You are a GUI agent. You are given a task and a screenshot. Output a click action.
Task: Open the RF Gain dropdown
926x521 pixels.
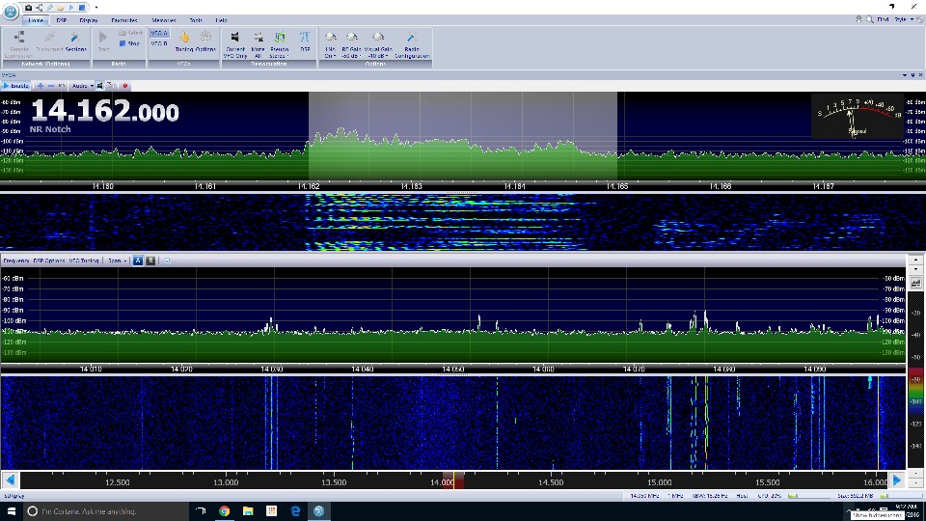[351, 44]
